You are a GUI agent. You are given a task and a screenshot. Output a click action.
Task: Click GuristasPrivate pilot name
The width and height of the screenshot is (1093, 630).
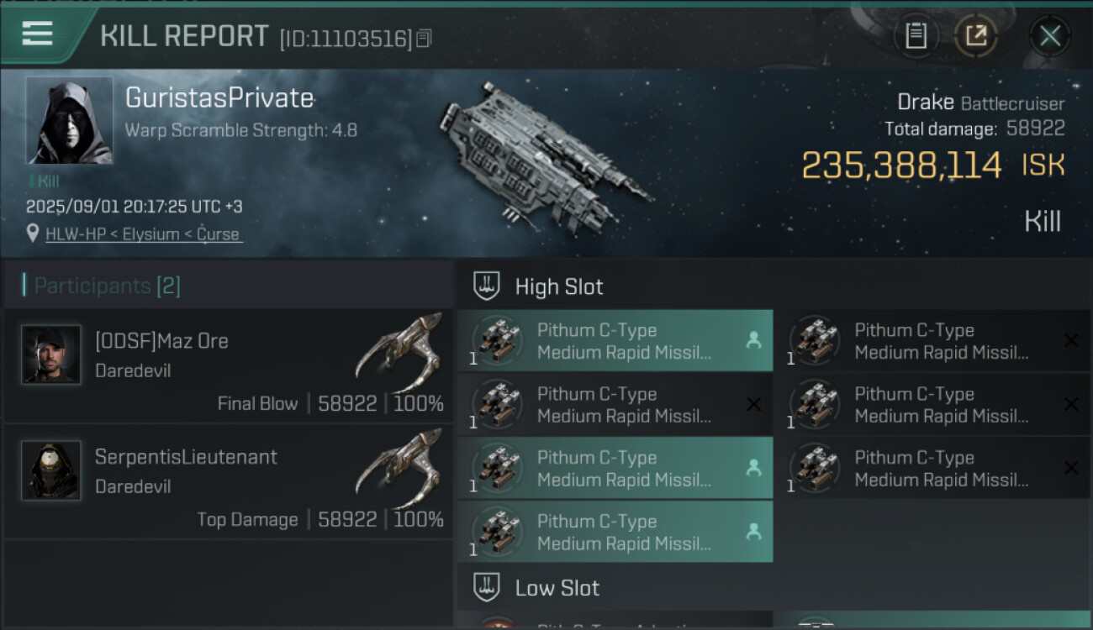(219, 98)
